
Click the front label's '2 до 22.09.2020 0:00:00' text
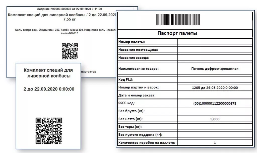point(49,89)
